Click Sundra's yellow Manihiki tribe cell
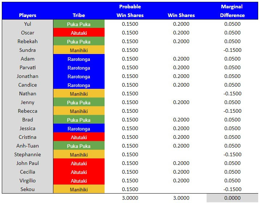 pyautogui.click(x=79, y=50)
